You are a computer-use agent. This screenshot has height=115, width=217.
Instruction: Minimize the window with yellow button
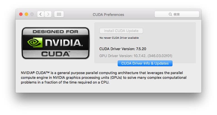[26, 14]
